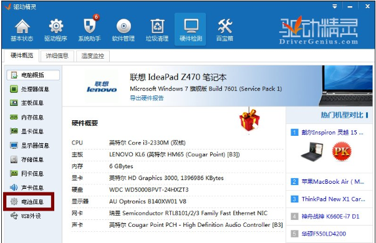
Task: Open 软件管理 disc icon
Action: 123,30
